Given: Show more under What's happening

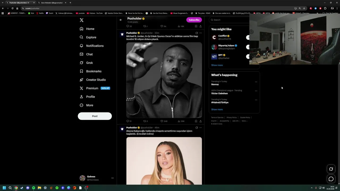Looking at the screenshot, I should coord(217,110).
